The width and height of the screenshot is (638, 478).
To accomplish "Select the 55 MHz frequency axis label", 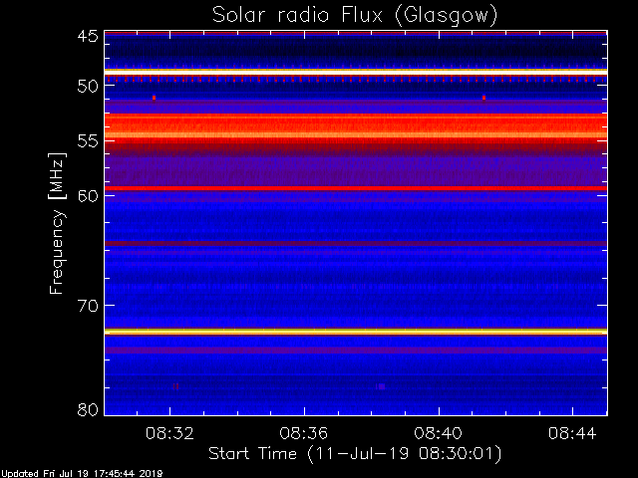I will coord(88,141).
